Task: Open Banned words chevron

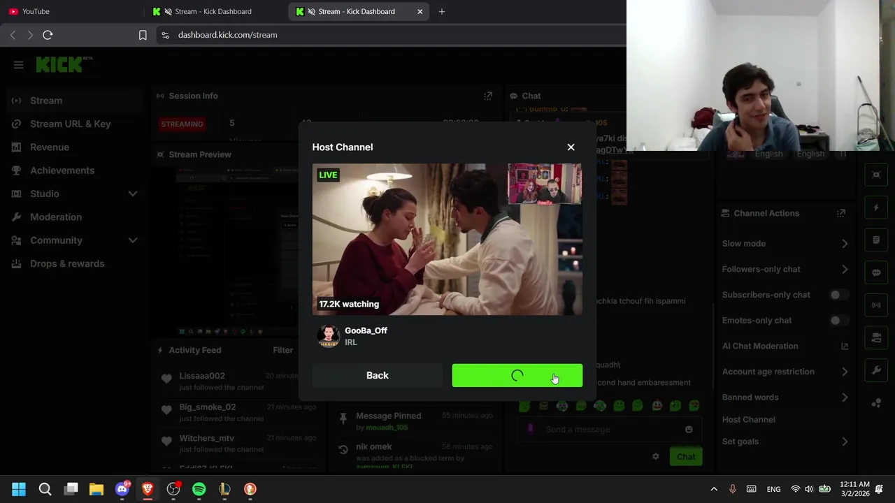Action: pyautogui.click(x=845, y=398)
